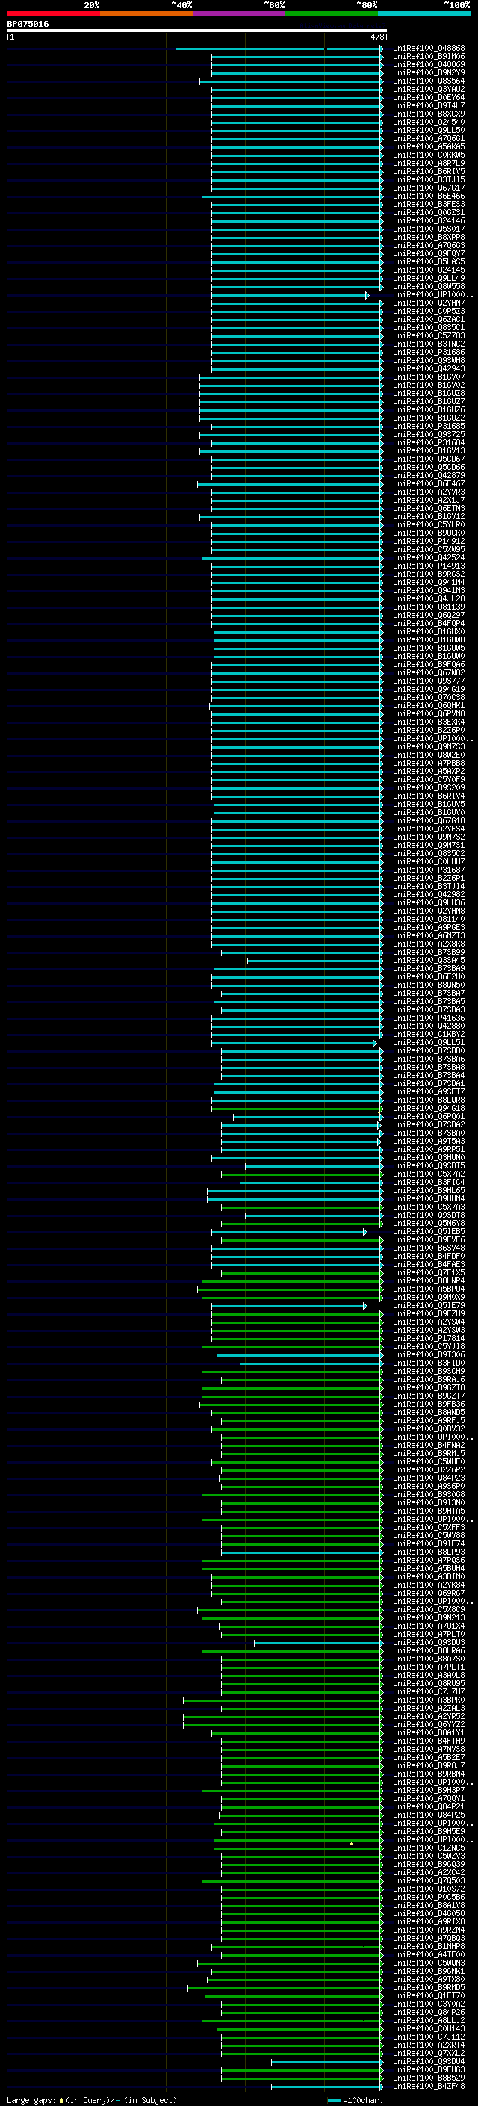The height and width of the screenshot is (2106, 478).
Task: Open hit UniRef100_B6F2H0
Action: [x=428, y=977]
